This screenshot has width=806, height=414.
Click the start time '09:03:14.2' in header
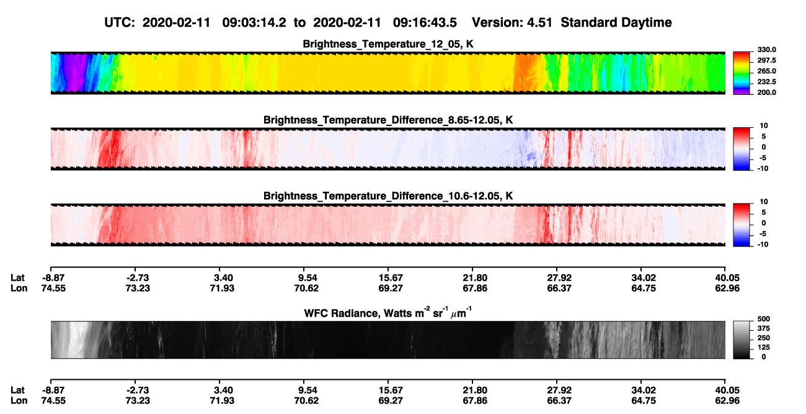(x=255, y=23)
